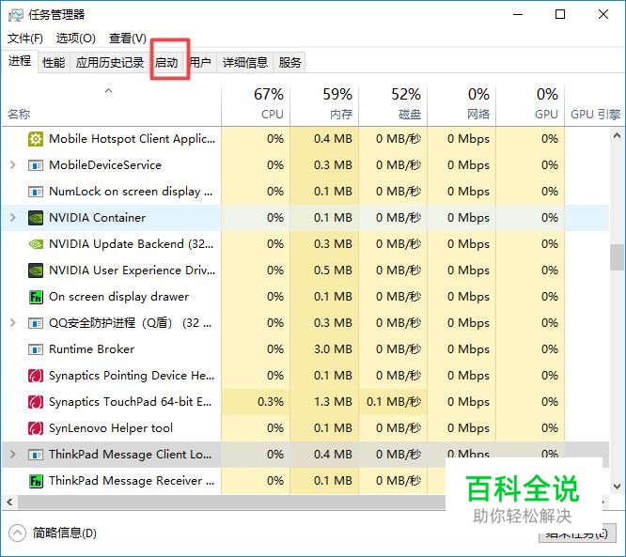Click the ThinkPad Message Client Loader icon
This screenshot has width=626, height=557.
click(36, 455)
